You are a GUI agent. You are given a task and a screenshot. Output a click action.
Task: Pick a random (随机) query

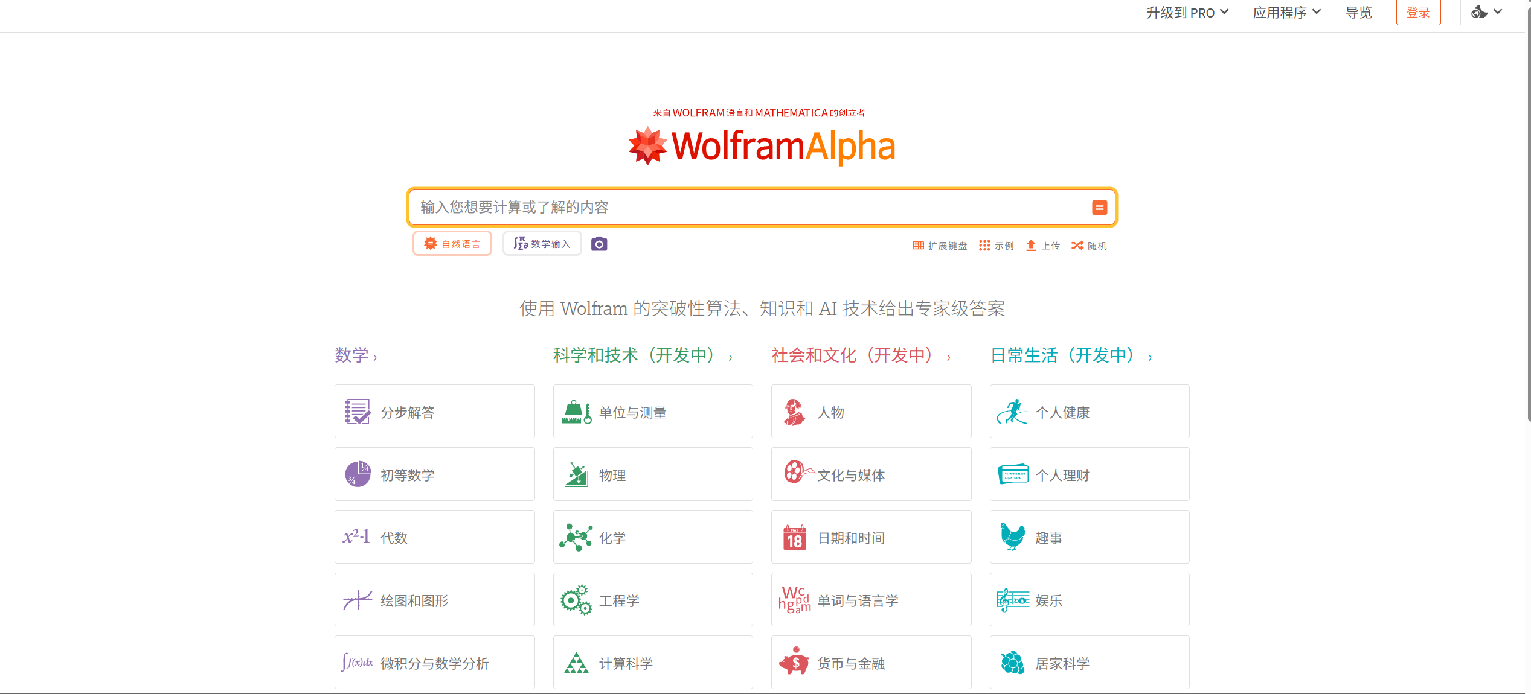point(1089,246)
